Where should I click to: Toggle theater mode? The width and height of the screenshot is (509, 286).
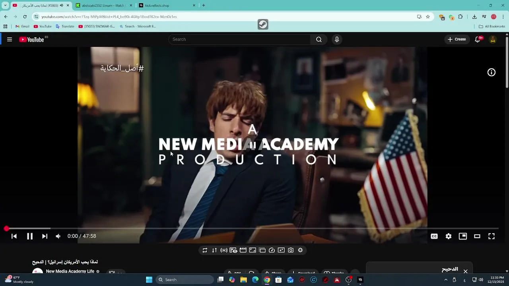coord(477,236)
